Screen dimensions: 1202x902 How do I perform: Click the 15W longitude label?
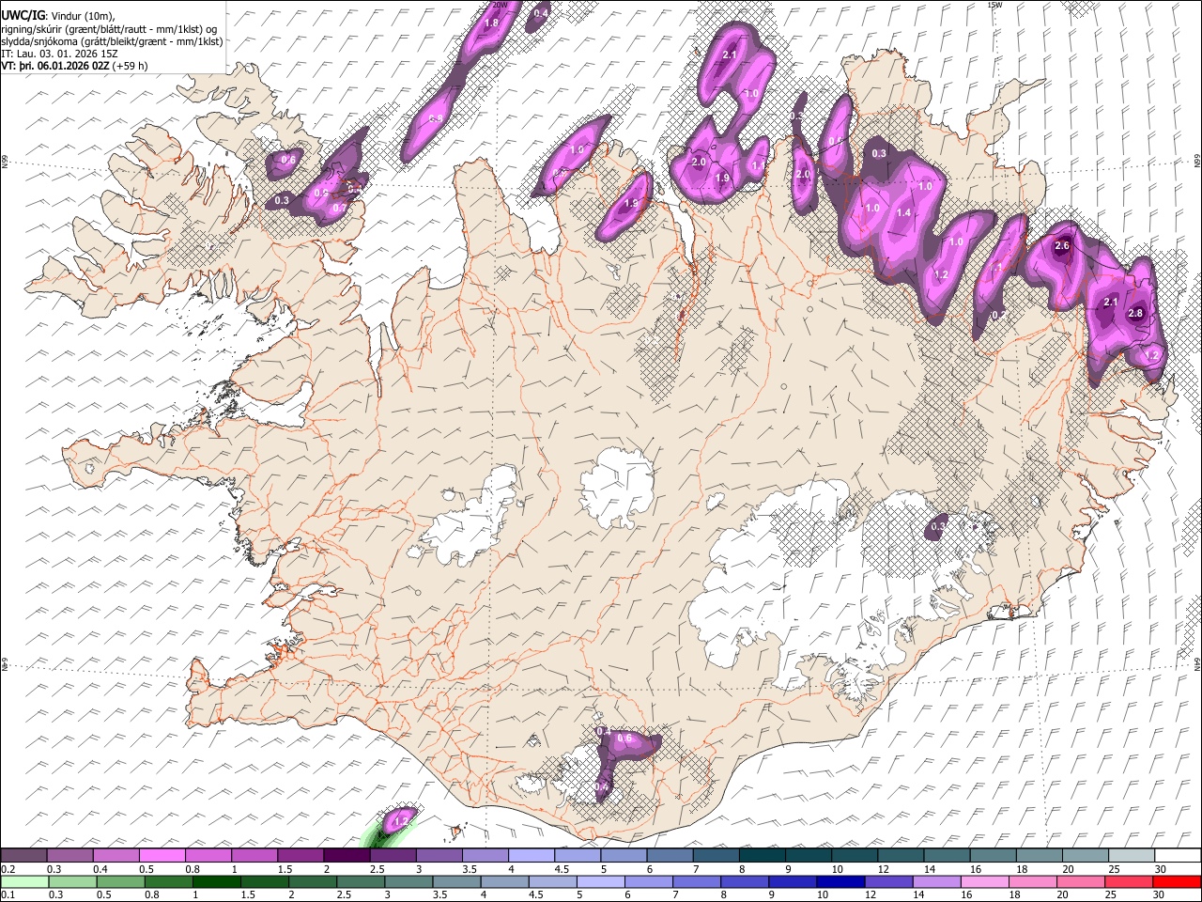point(994,5)
